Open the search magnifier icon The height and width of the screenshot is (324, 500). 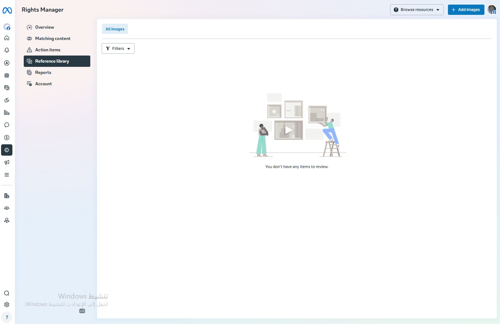[x=7, y=293]
